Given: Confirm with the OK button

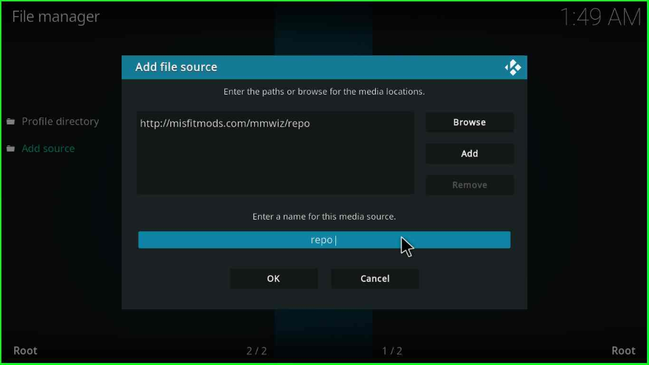Looking at the screenshot, I should click(x=274, y=278).
